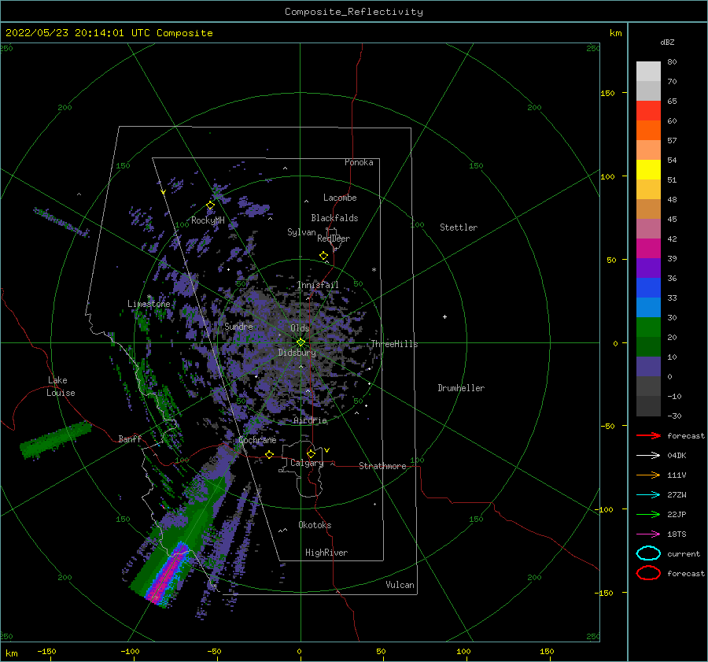This screenshot has height=662, width=708.
Task: Click the Innisfail label on map
Action: [x=318, y=285]
